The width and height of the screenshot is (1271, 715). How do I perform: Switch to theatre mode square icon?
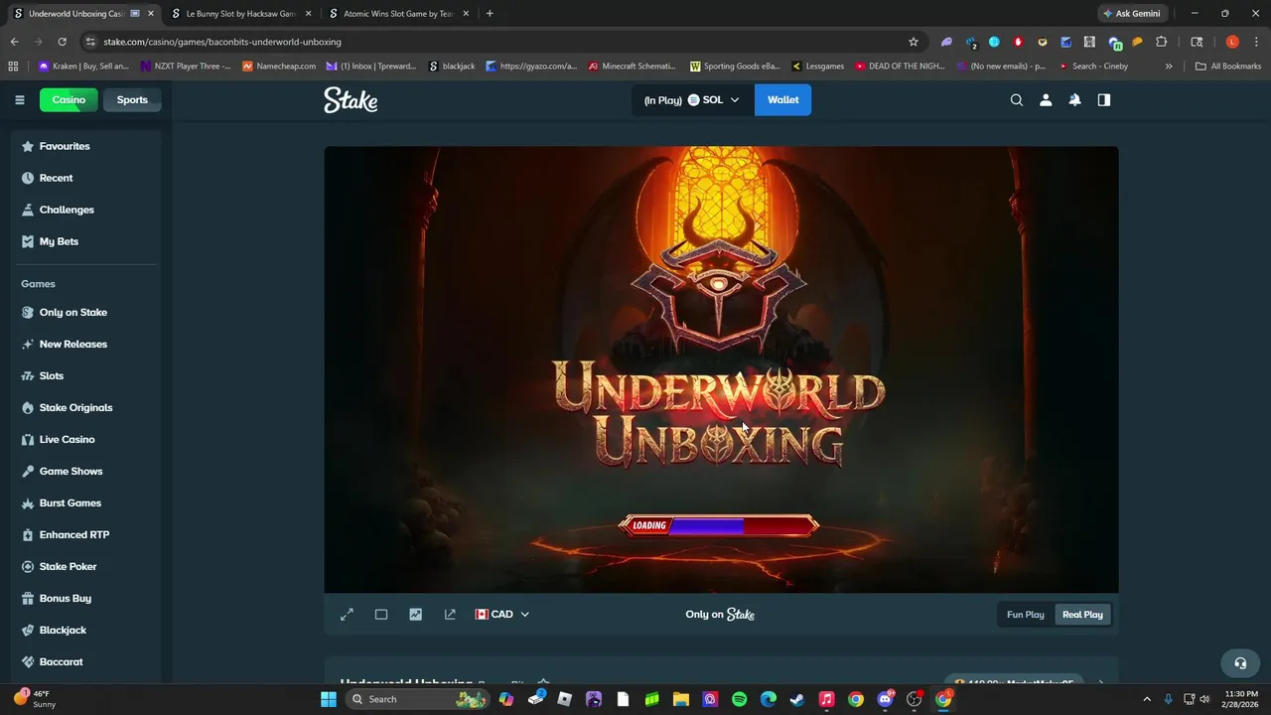[x=381, y=615]
